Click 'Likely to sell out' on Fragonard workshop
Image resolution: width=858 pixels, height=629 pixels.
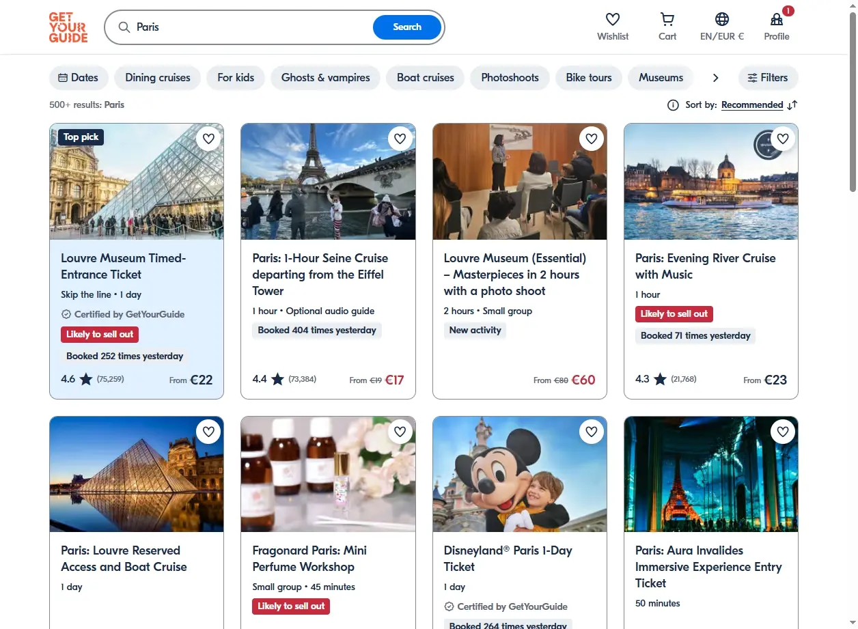click(291, 606)
